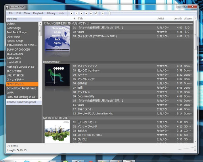
Task: Select the Post Rock Songs playlist
Action: [x=22, y=32]
